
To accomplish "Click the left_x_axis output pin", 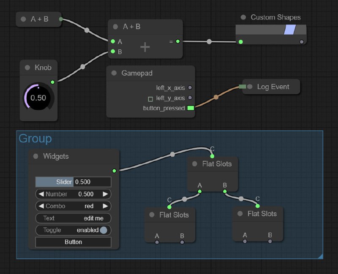I will point(191,87).
